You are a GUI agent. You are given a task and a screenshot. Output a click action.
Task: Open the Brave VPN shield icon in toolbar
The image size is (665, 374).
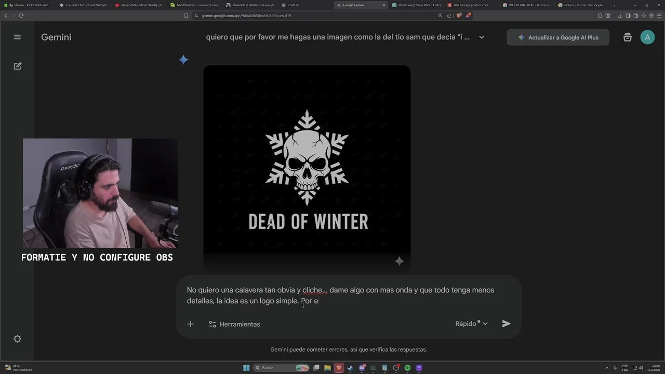(x=651, y=16)
